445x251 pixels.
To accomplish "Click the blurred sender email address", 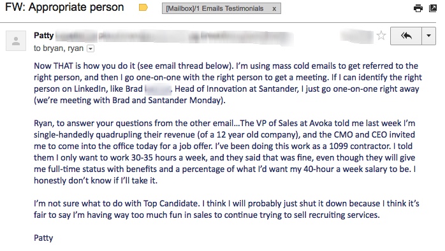I will 174,38.
